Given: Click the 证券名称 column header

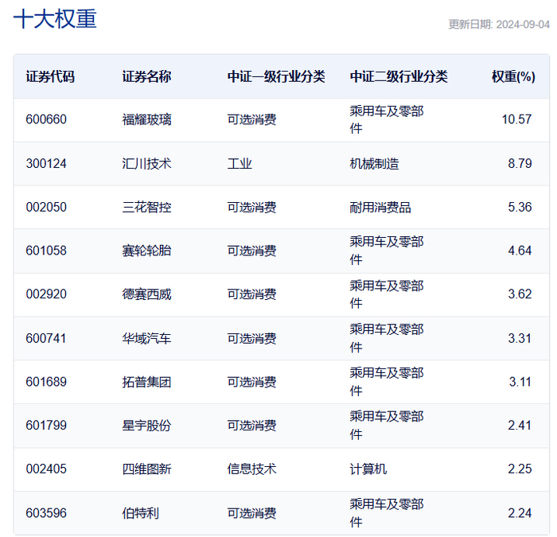Looking at the screenshot, I should (146, 76).
